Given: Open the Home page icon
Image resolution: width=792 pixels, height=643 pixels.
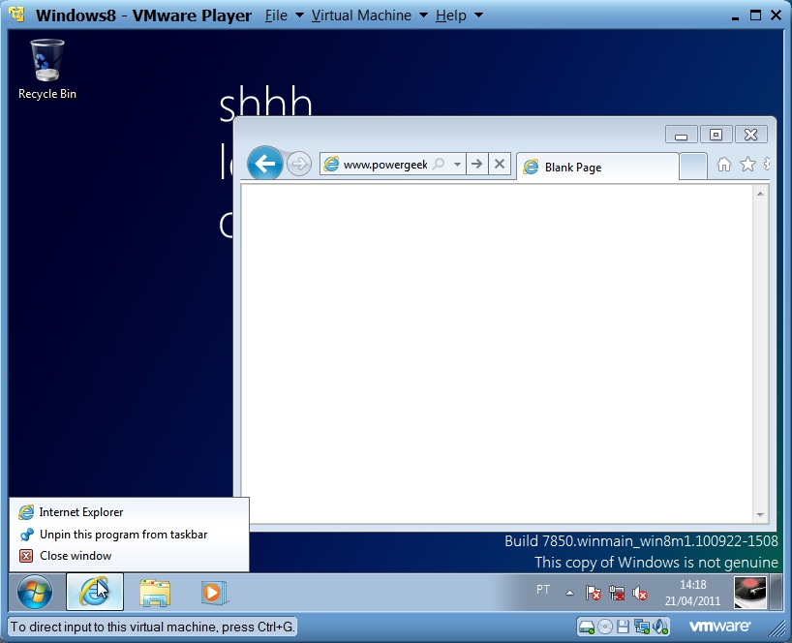Looking at the screenshot, I should [x=724, y=165].
